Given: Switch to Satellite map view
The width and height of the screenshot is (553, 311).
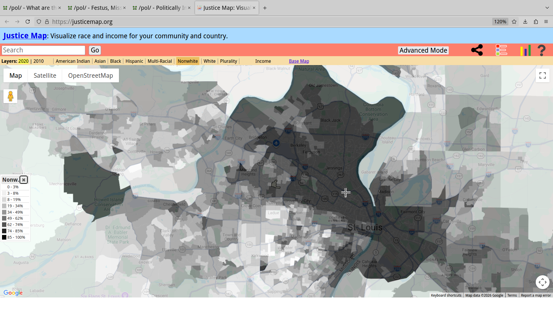Looking at the screenshot, I should pyautogui.click(x=45, y=76).
